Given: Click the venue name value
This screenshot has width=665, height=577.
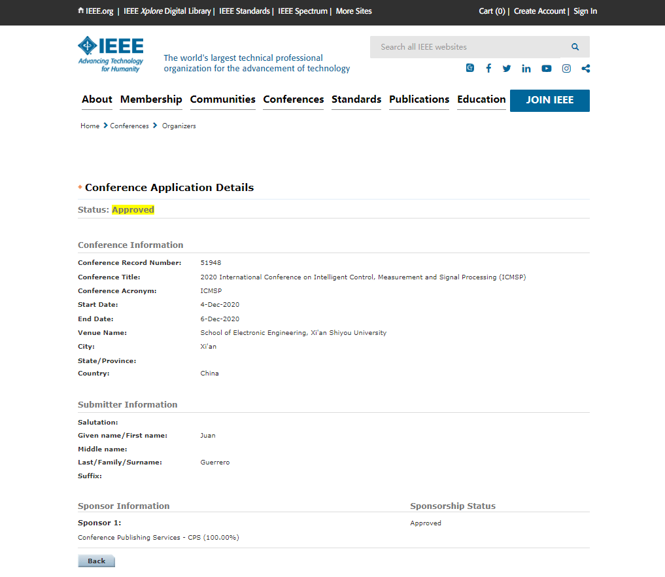Looking at the screenshot, I should (x=294, y=332).
